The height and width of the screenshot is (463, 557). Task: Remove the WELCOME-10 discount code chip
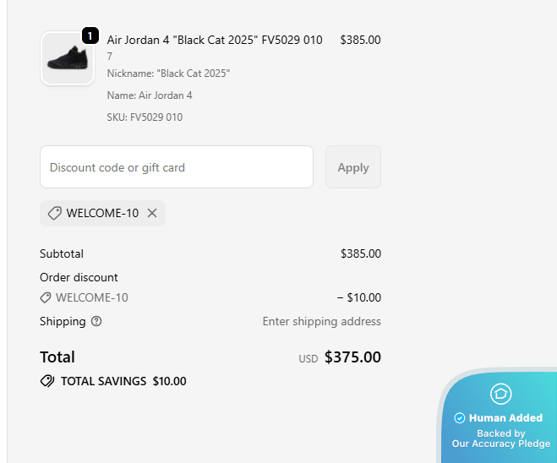click(x=152, y=213)
